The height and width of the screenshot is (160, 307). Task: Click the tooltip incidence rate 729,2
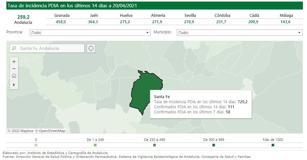(243, 102)
